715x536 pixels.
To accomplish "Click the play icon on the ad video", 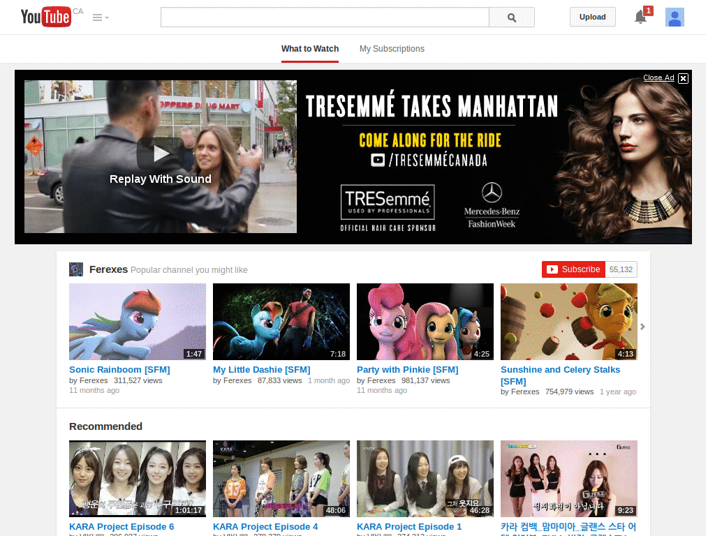I will 161,154.
